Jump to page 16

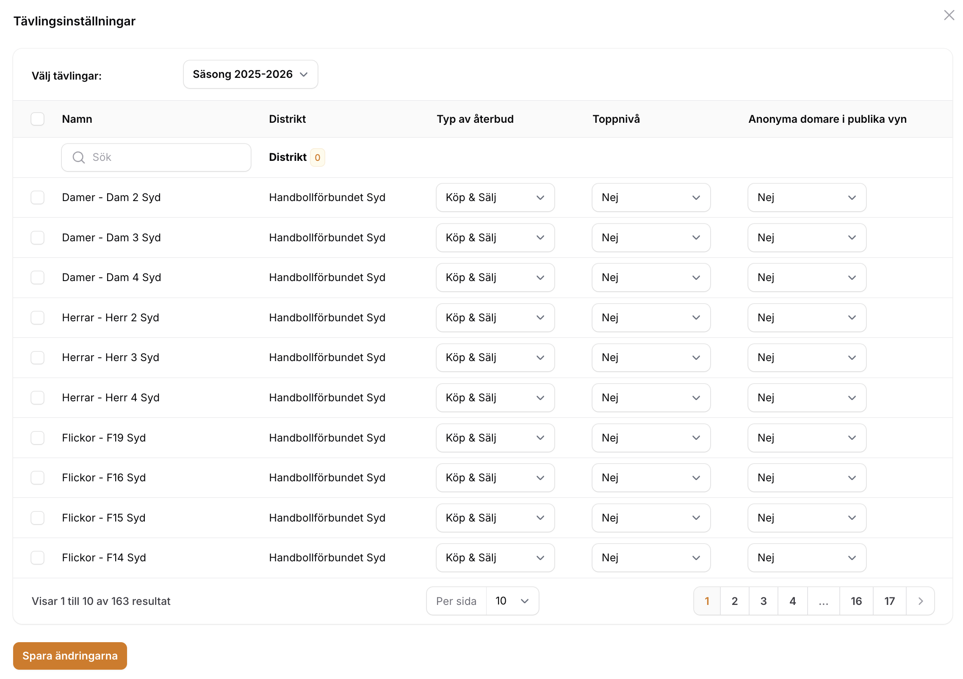pos(856,601)
